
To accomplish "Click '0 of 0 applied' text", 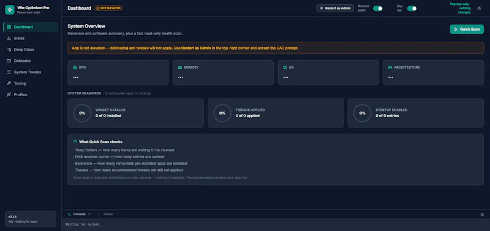I will coord(247,116).
